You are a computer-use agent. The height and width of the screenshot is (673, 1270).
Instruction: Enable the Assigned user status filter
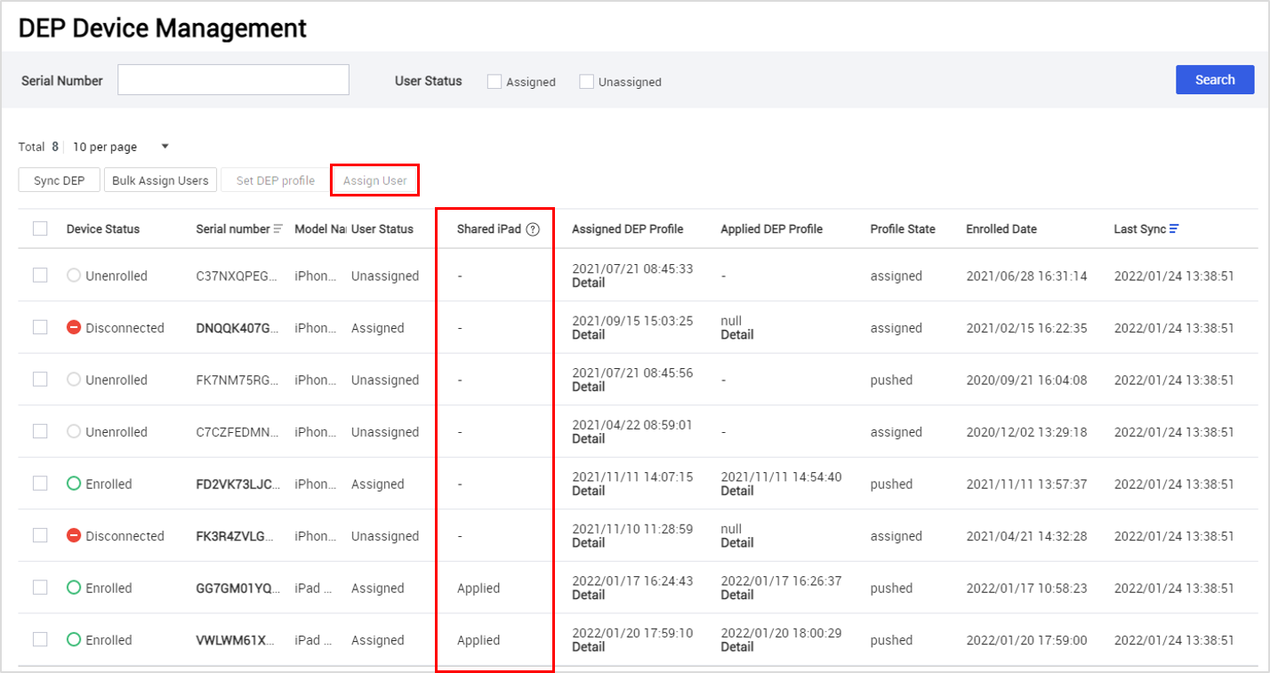(x=494, y=81)
